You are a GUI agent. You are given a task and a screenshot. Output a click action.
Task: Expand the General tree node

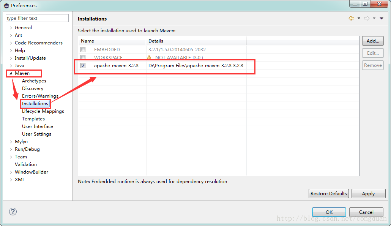tap(11, 28)
